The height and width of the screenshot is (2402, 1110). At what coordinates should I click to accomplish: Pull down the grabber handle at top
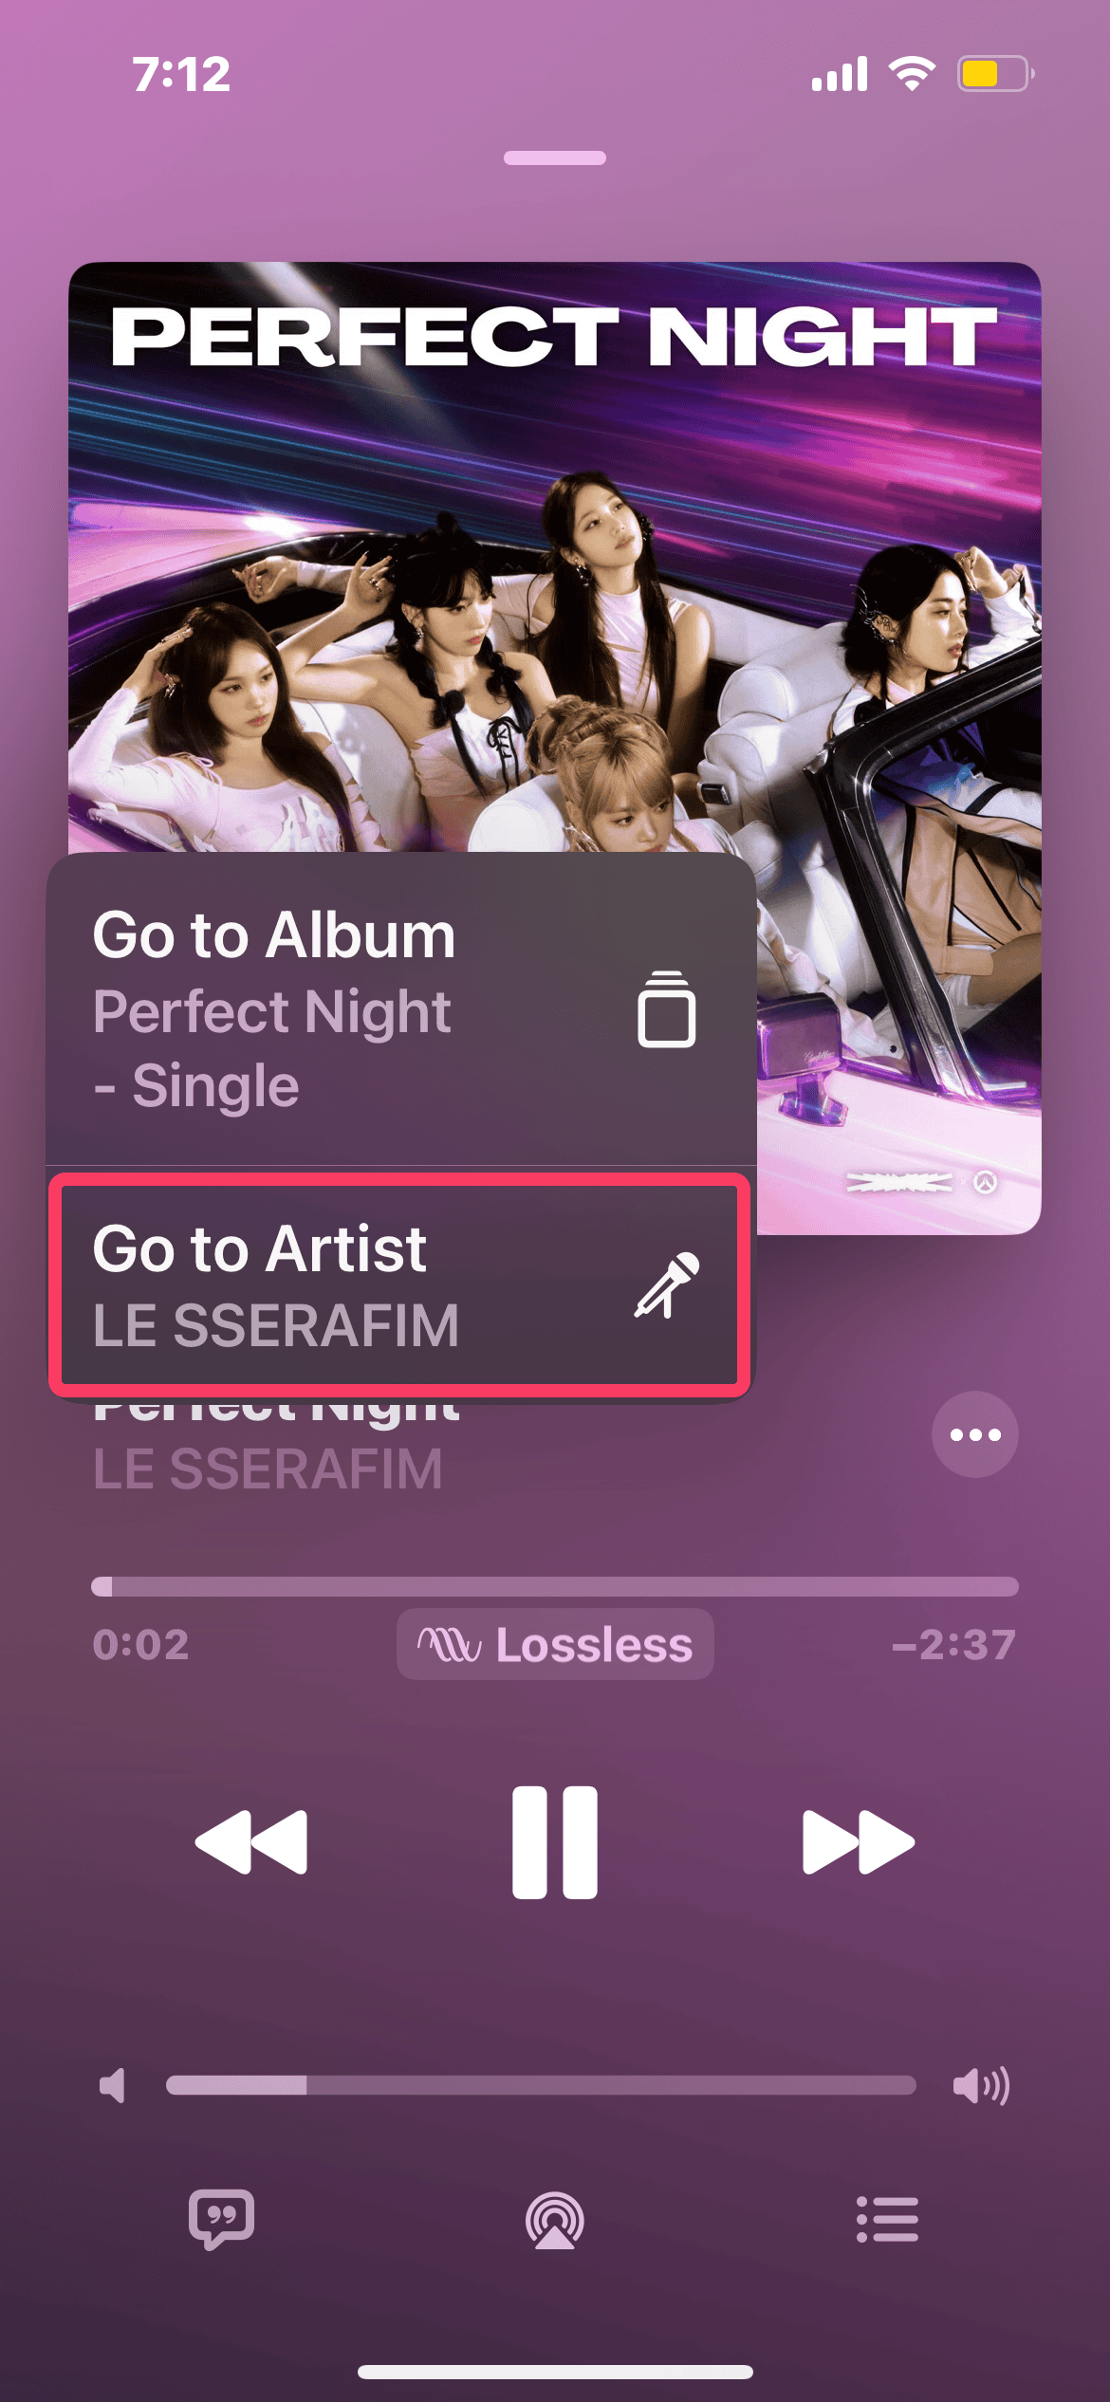(x=555, y=157)
